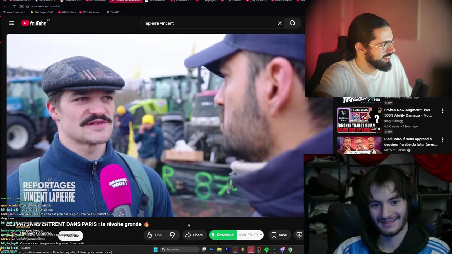Click the dollar Thanks icon

[x=299, y=235]
